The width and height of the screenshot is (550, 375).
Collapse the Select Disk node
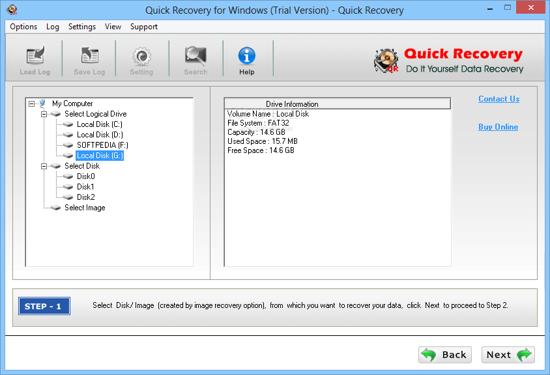click(44, 167)
